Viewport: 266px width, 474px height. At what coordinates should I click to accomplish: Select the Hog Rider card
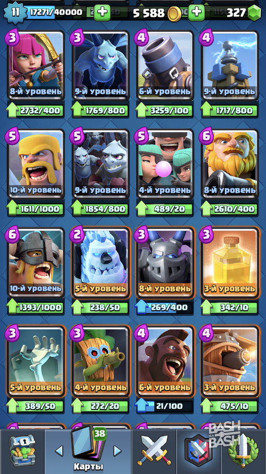pyautogui.click(x=165, y=361)
